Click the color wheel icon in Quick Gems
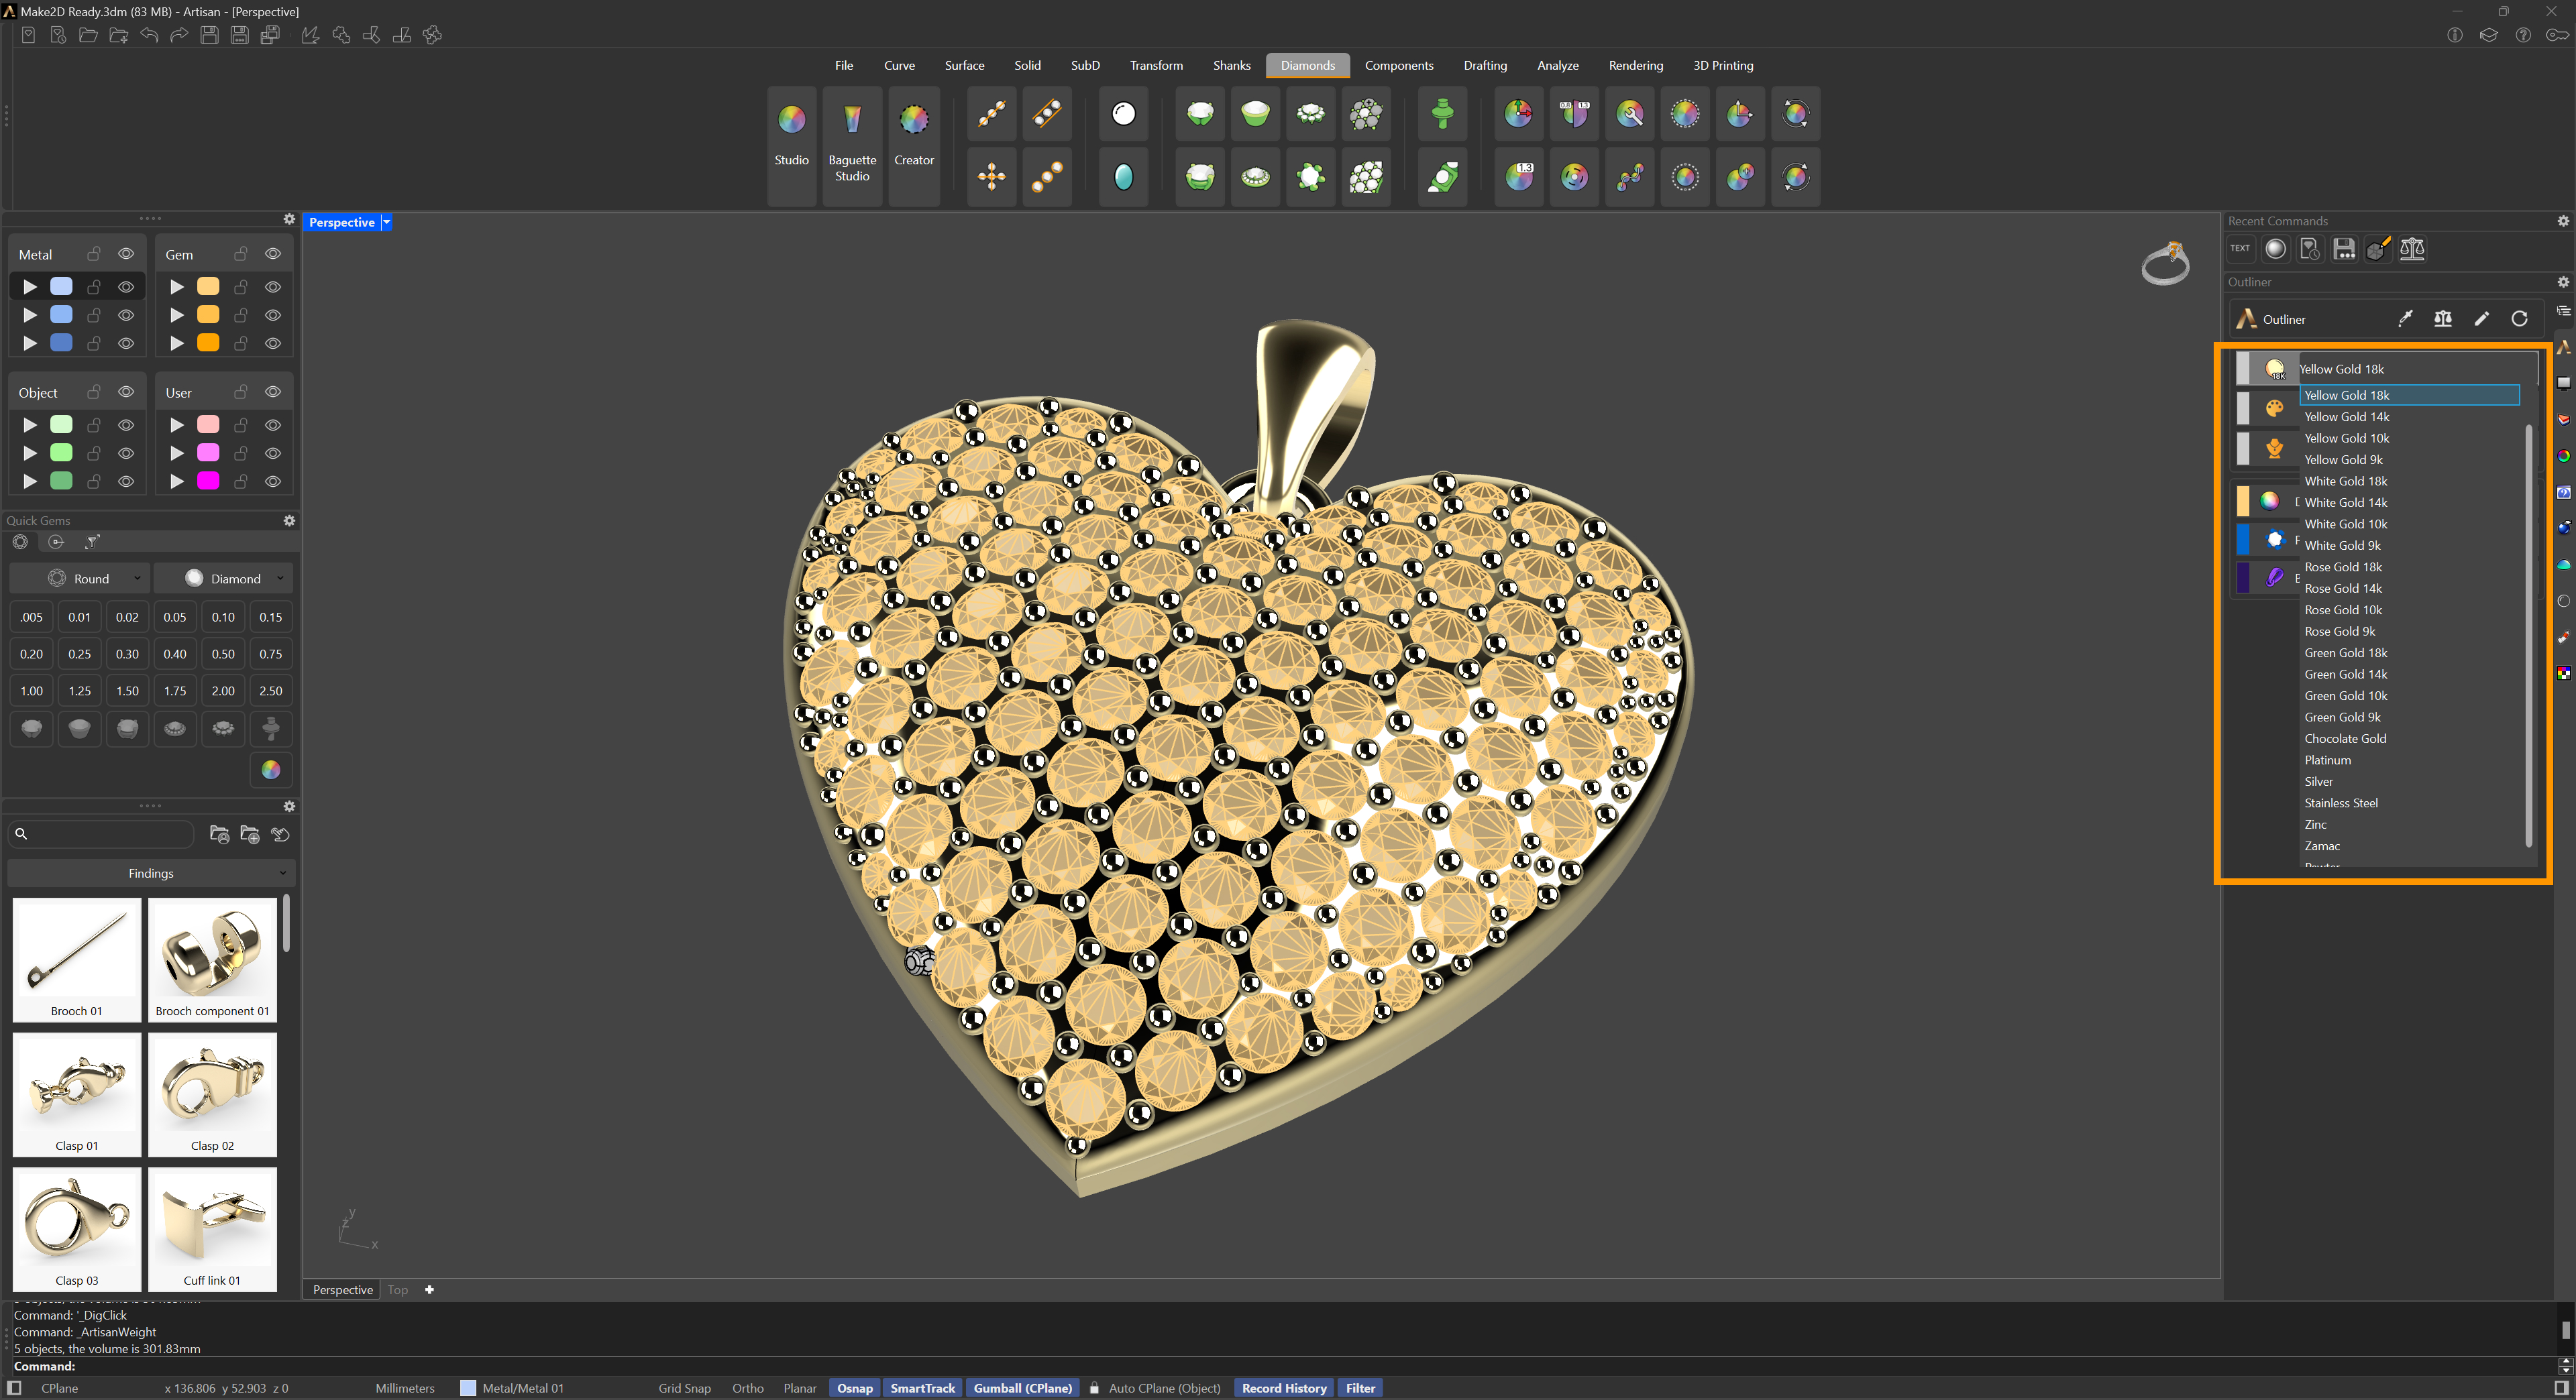The width and height of the screenshot is (2576, 1400). (270, 770)
